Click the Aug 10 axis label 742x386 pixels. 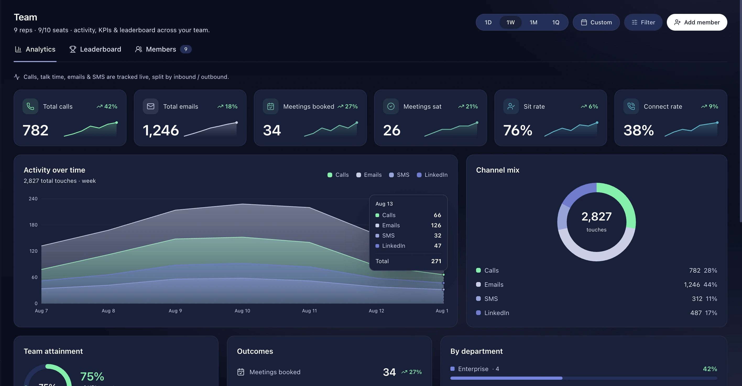tap(242, 311)
